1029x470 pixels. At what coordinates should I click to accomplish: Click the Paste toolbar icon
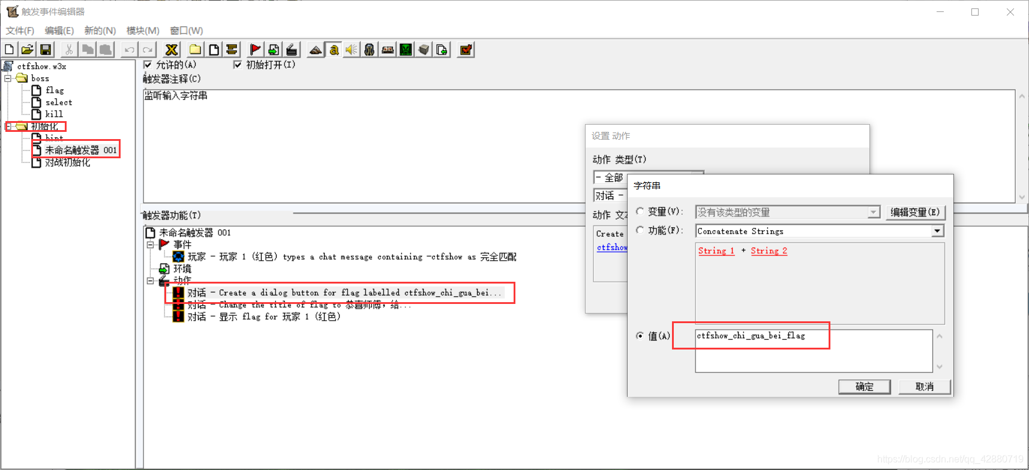[x=106, y=50]
